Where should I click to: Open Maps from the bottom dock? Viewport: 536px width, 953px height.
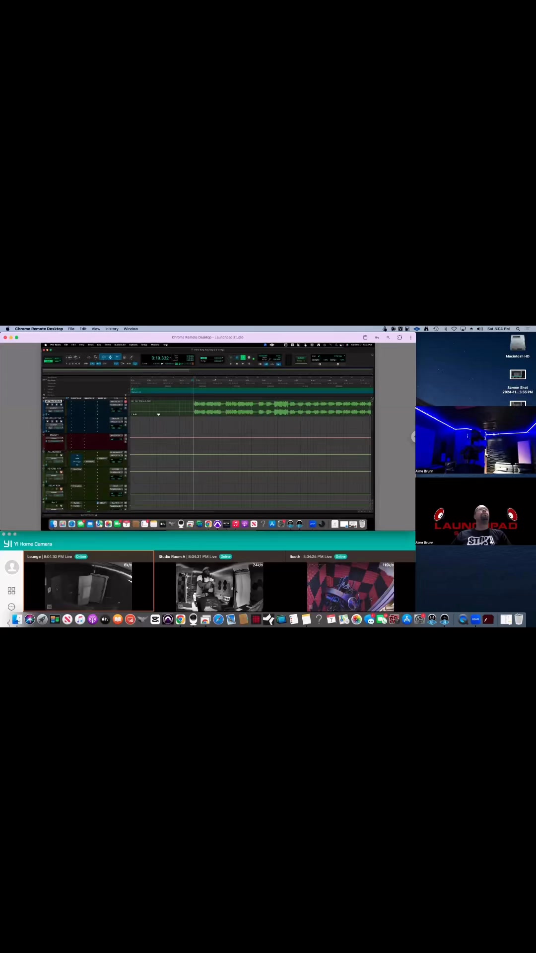(x=344, y=619)
